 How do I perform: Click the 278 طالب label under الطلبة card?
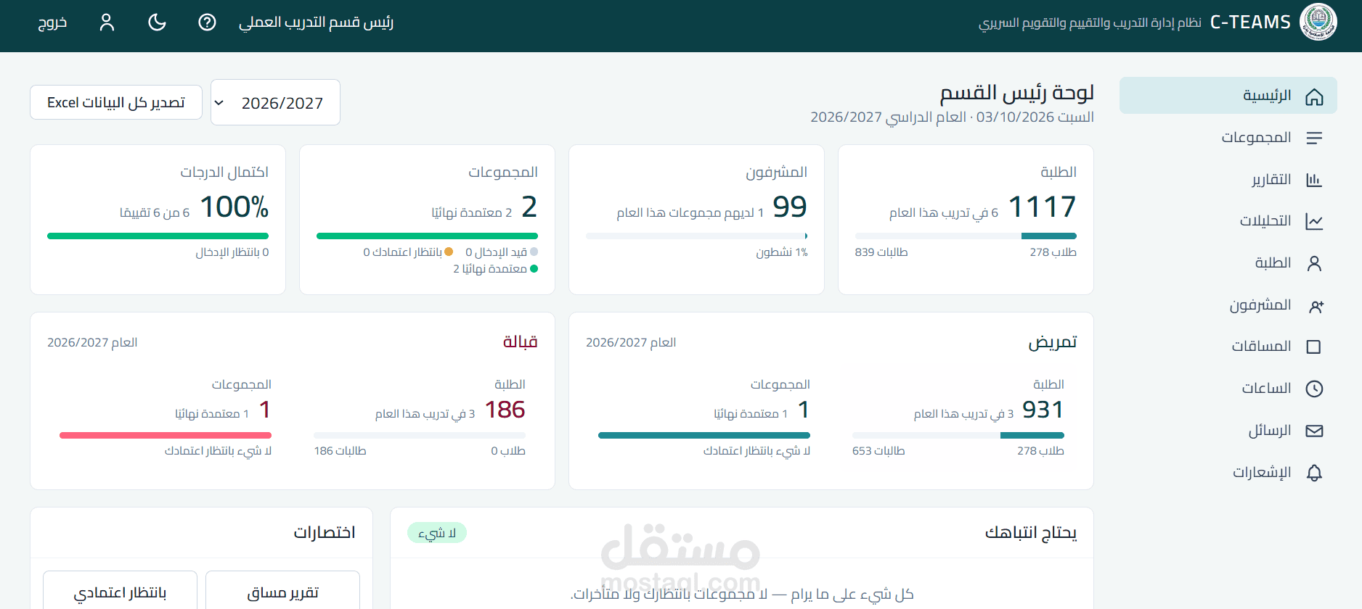point(1053,252)
